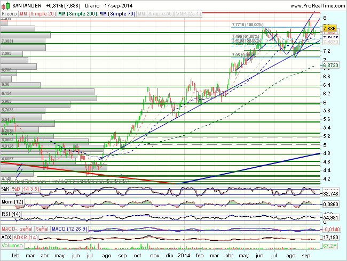Screen dimensions: 347x261
Task: Select the MACD-, señal label
Action: (17, 229)
